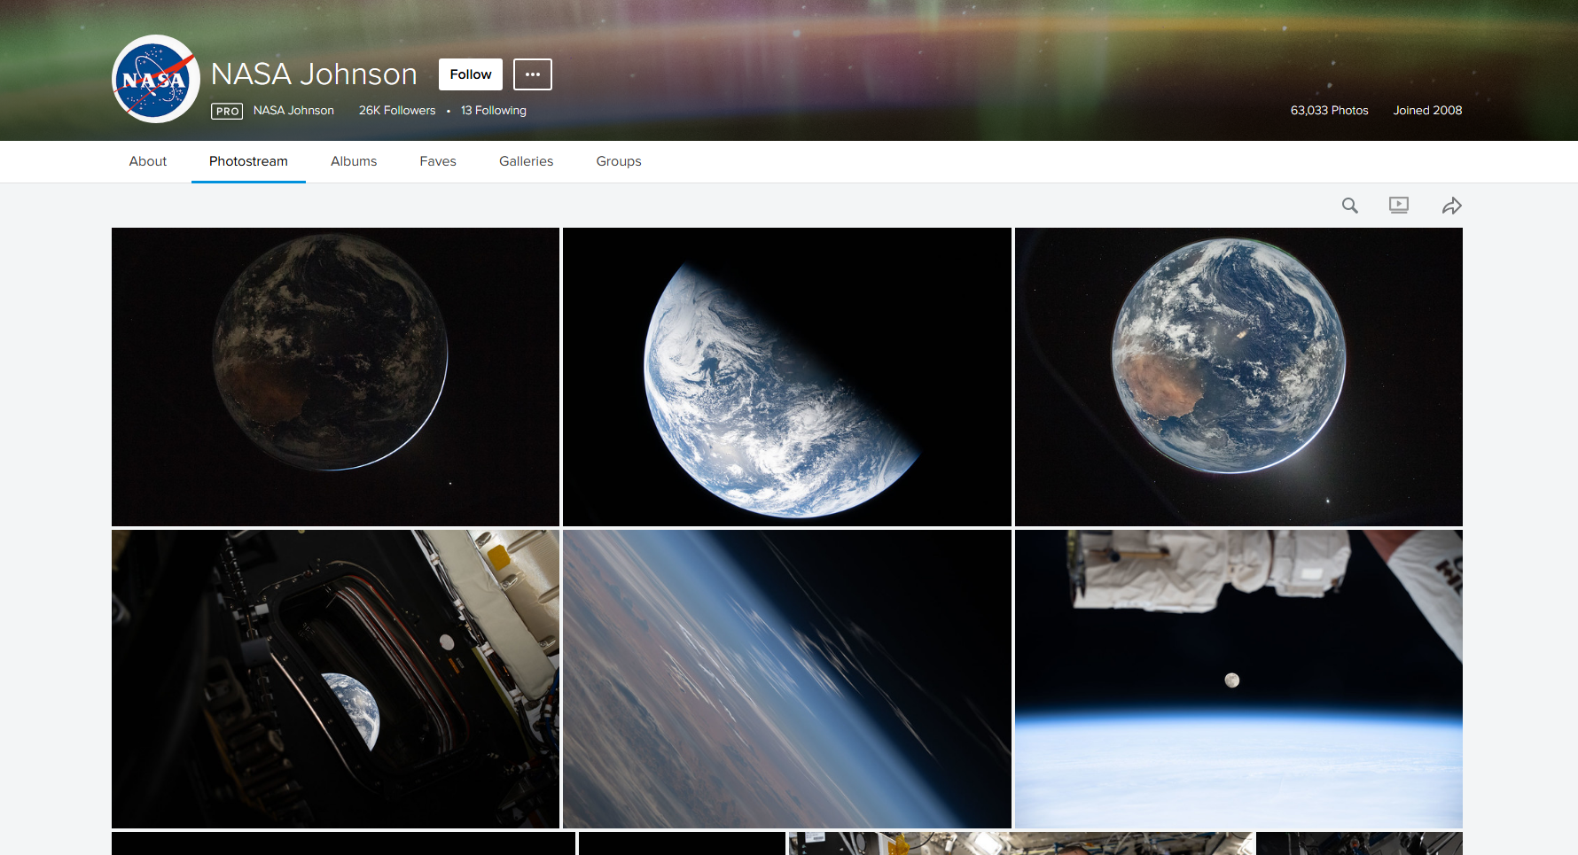Select the Photostream tab
1578x855 pixels.
pos(248,161)
